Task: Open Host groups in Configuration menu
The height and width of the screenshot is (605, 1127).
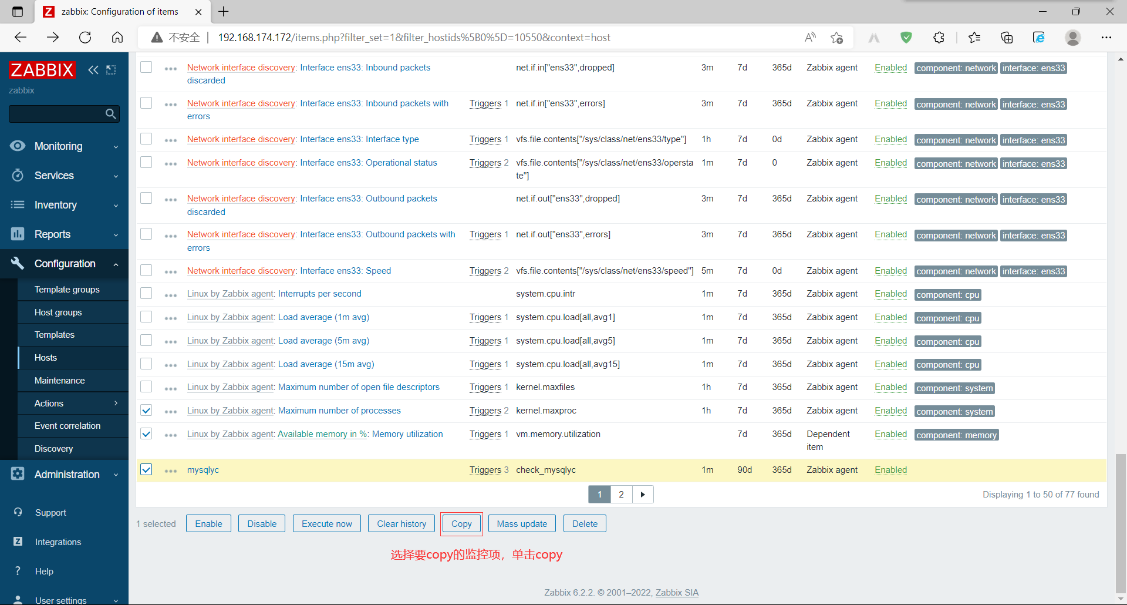Action: [58, 312]
